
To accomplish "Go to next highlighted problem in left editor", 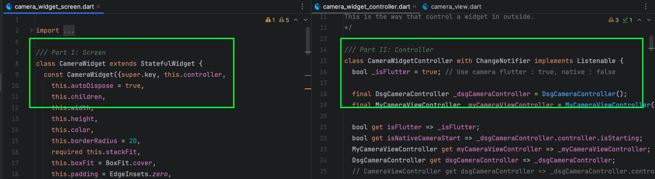I will (305, 20).
